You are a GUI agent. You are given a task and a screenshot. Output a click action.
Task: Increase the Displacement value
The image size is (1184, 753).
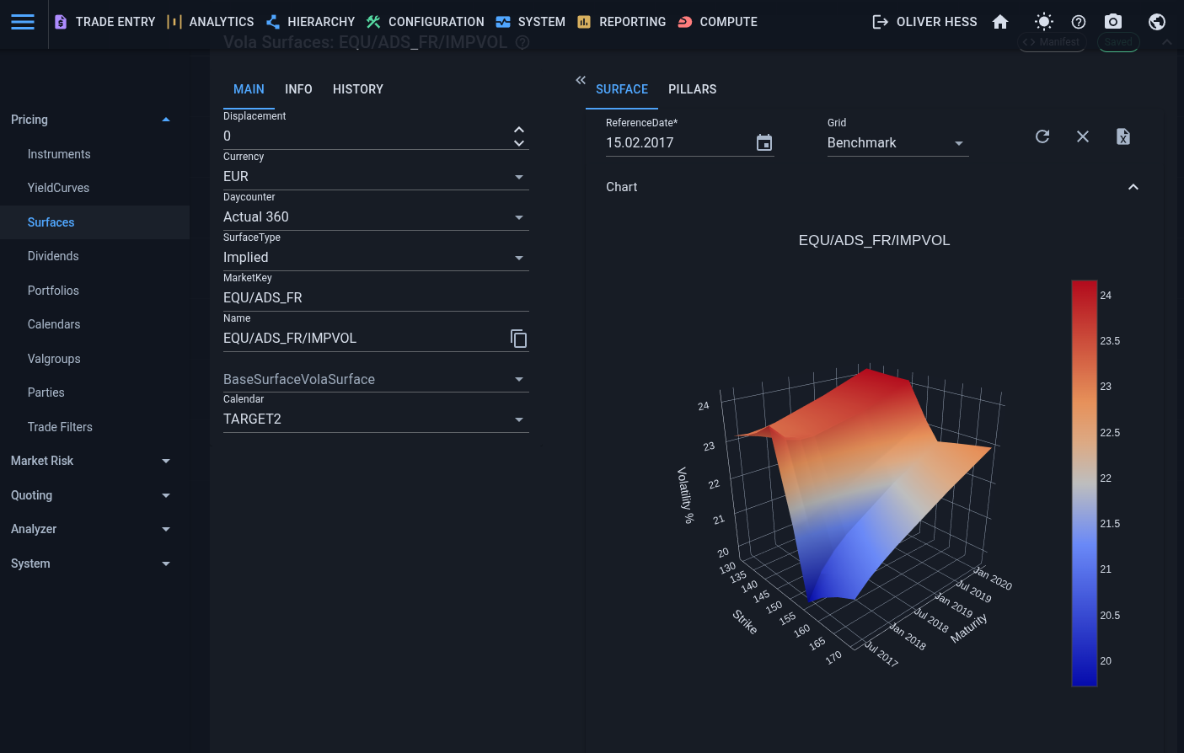pyautogui.click(x=519, y=130)
